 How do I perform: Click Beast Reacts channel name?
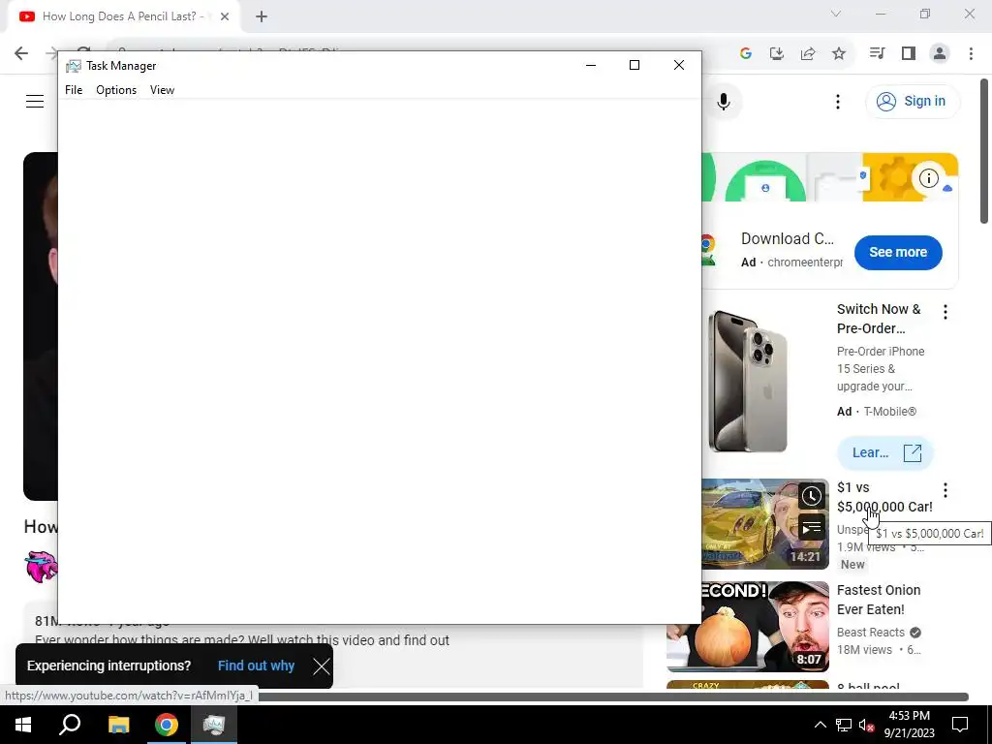[x=871, y=633]
